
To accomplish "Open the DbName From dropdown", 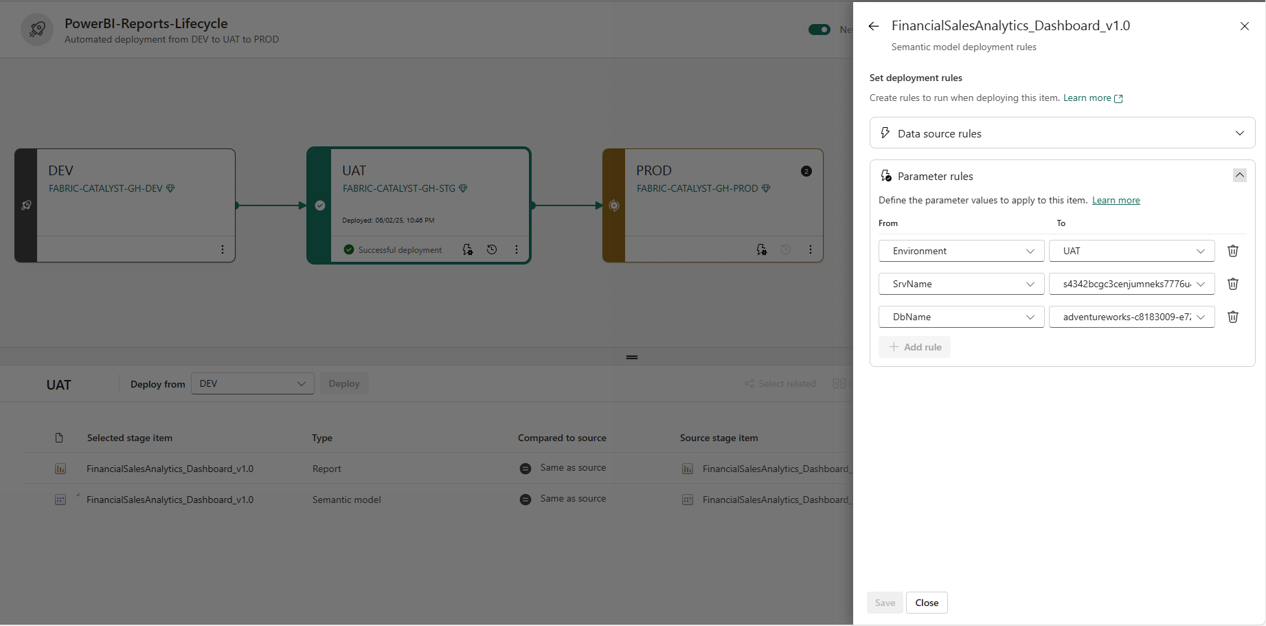I will tap(961, 317).
